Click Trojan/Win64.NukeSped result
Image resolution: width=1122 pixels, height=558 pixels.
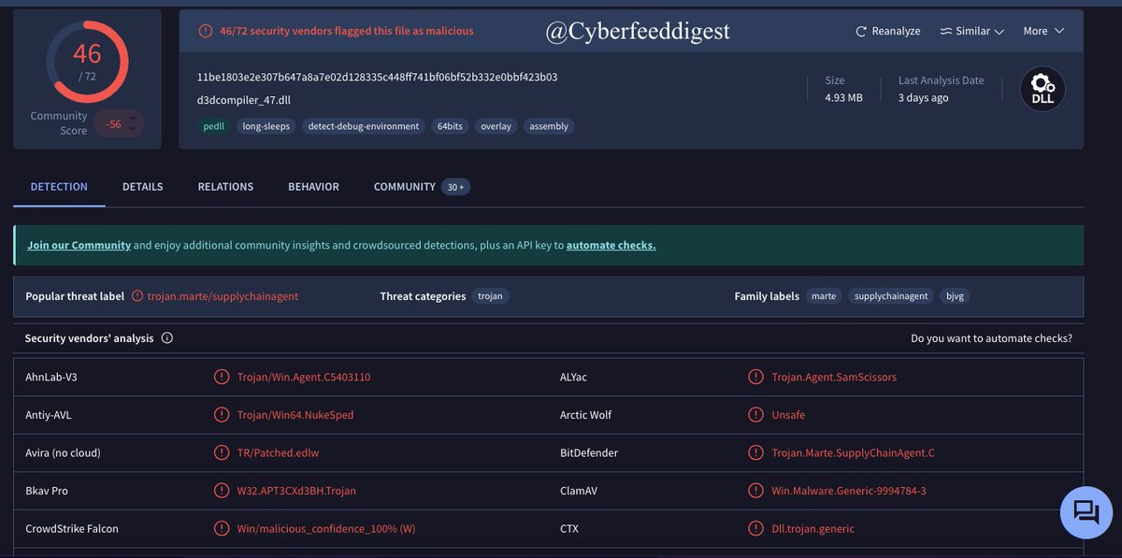pos(295,415)
